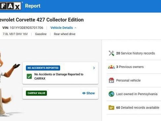Click the Report title in the header
161x121 pixels.
(33, 6)
